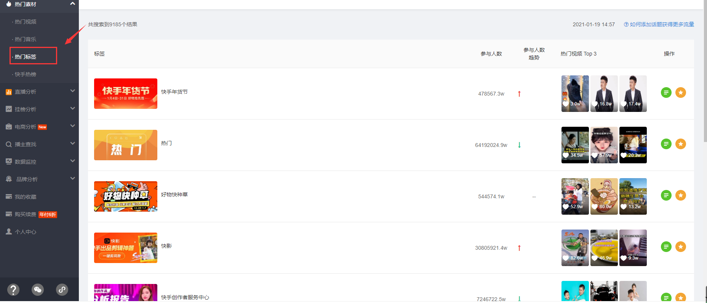Image resolution: width=707 pixels, height=303 pixels.
Task: Open 快手年货节 top video with 16.8w likes
Action: [604, 94]
